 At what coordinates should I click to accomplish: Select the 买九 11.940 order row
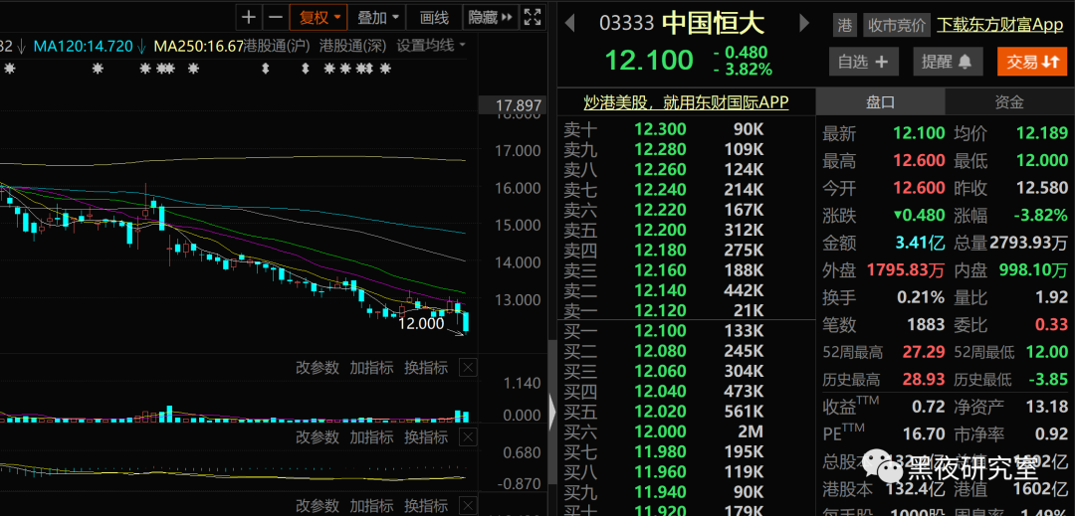click(x=686, y=492)
